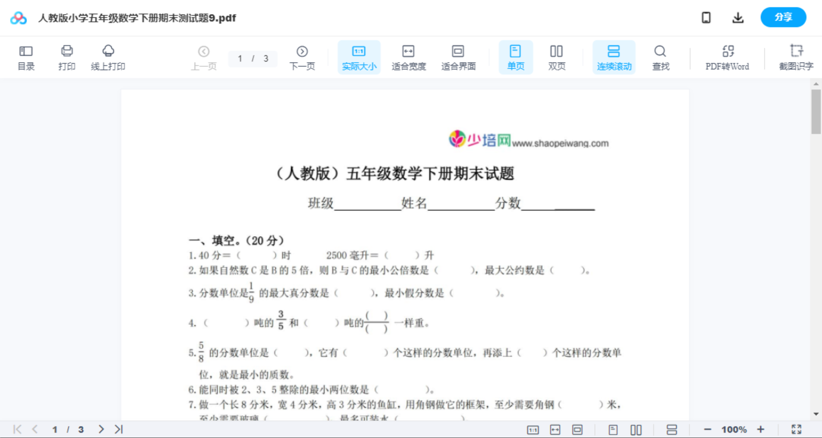The image size is (822, 438).
Task: Download the PDF file
Action: pyautogui.click(x=738, y=17)
